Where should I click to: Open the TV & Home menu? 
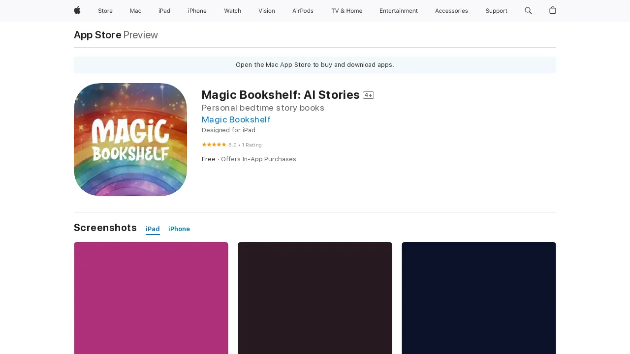[346, 11]
